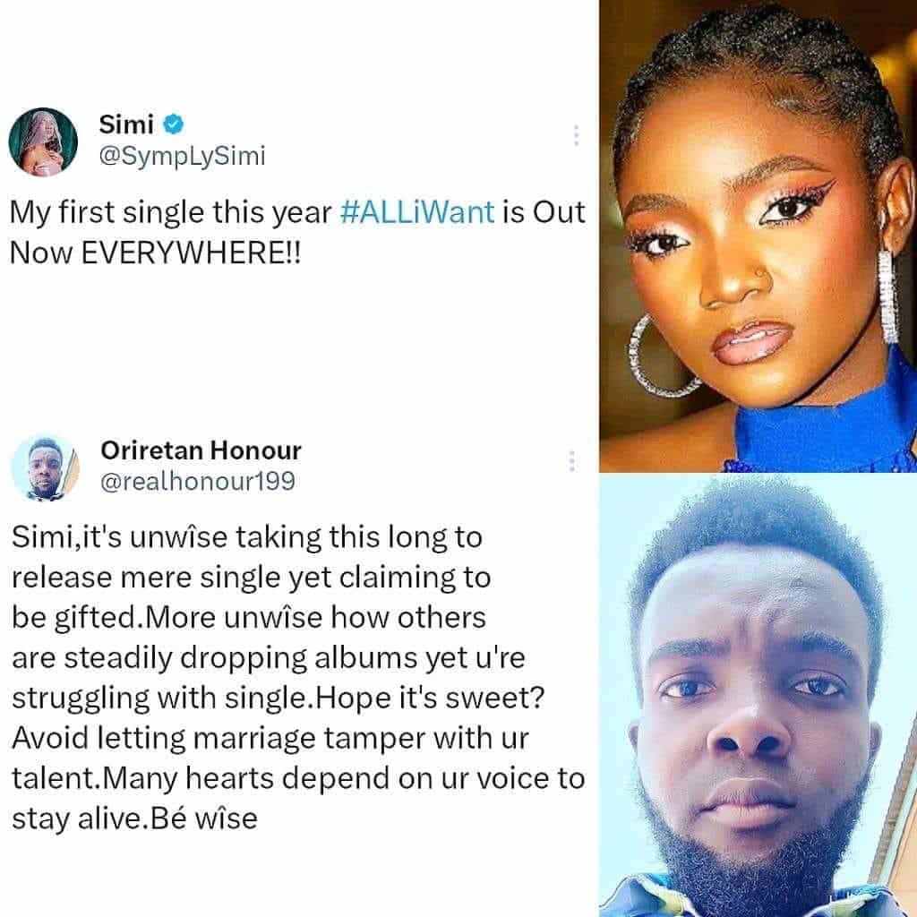
Task: Open the three-dot menu on Simi's tweet
Action: 576,135
